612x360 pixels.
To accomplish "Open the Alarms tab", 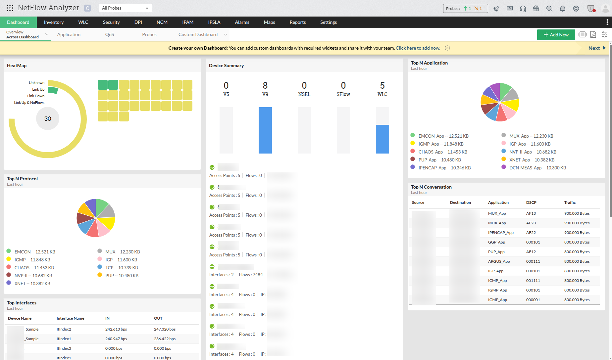I will click(x=242, y=22).
